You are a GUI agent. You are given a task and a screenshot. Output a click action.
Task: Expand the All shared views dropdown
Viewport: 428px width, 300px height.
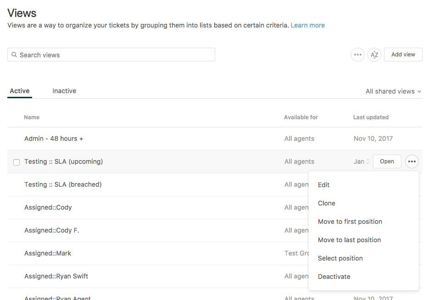(x=393, y=91)
